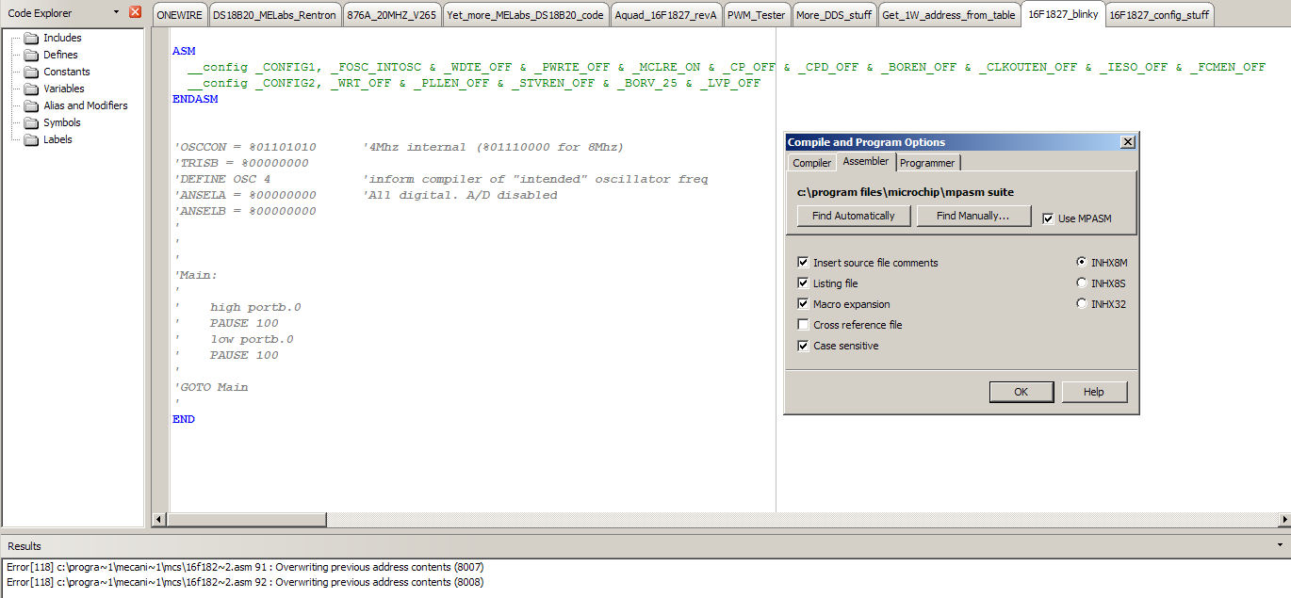
Task: Click the Defines folder icon
Action: coord(31,55)
